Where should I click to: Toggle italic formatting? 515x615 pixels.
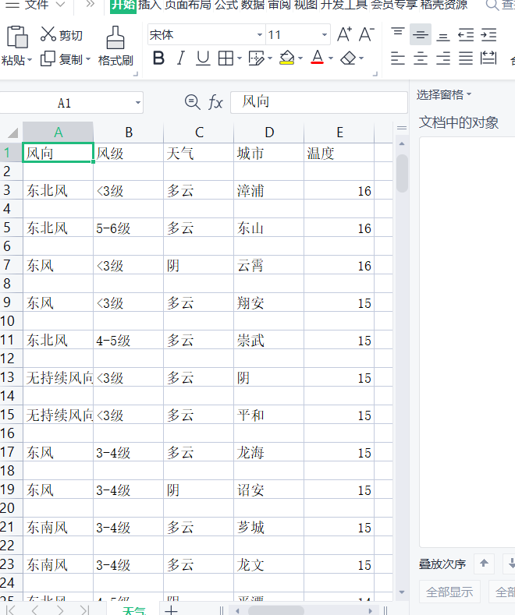click(180, 58)
